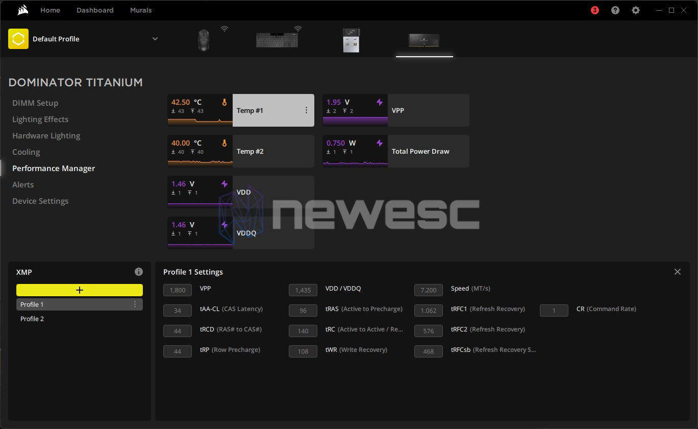Click the tRFC2 field showing 576

pos(429,331)
